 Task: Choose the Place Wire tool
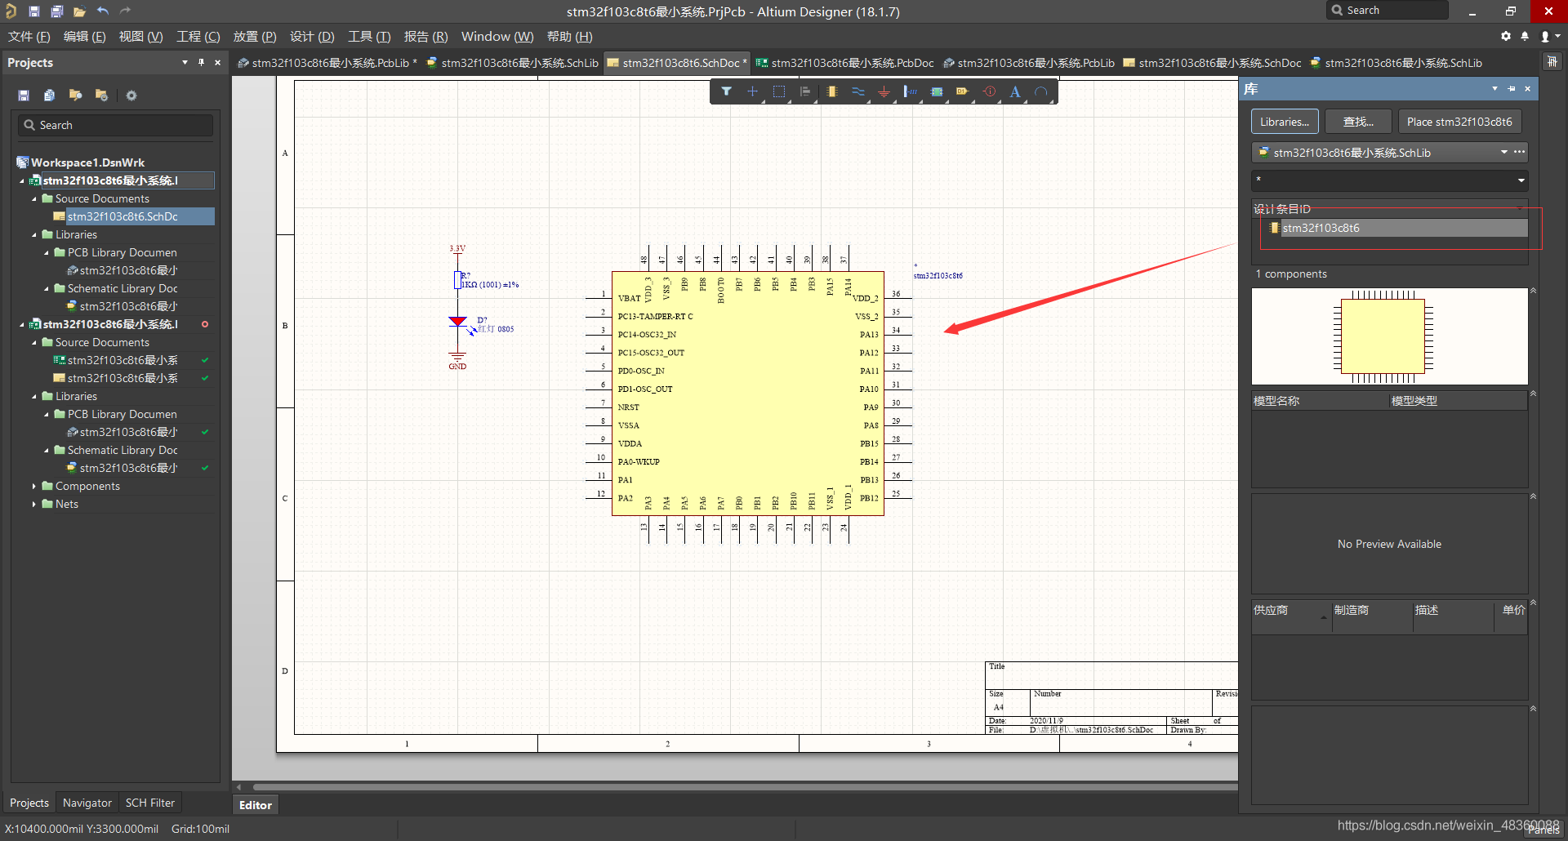point(857,92)
